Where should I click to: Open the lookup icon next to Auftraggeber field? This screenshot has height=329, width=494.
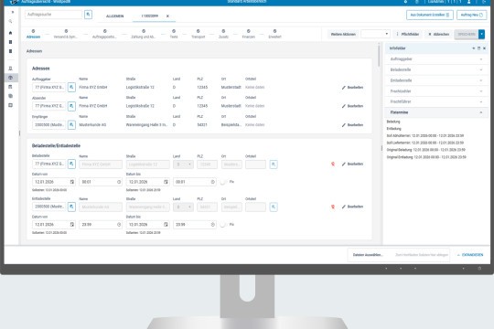[71, 87]
